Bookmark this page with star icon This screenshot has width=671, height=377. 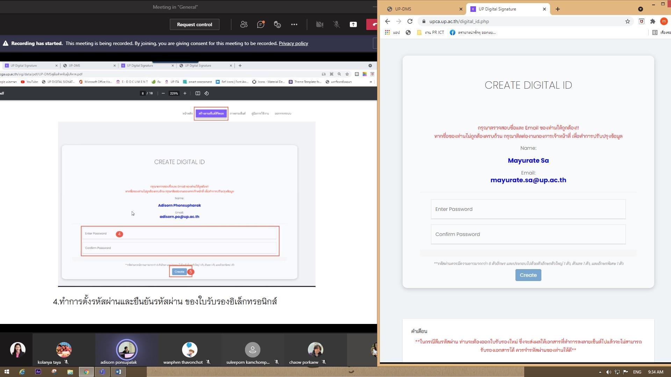(x=627, y=21)
